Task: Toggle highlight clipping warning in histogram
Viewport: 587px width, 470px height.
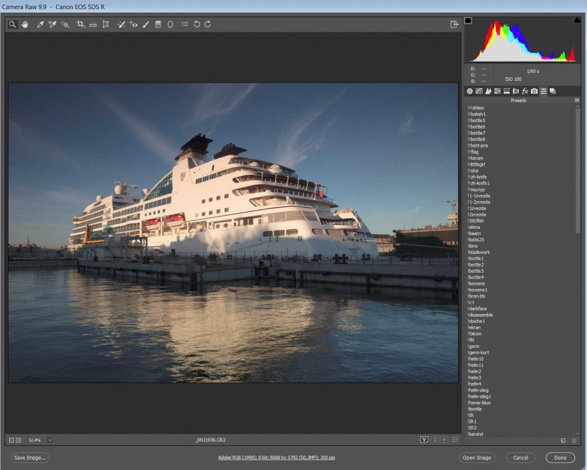Action: tap(577, 21)
